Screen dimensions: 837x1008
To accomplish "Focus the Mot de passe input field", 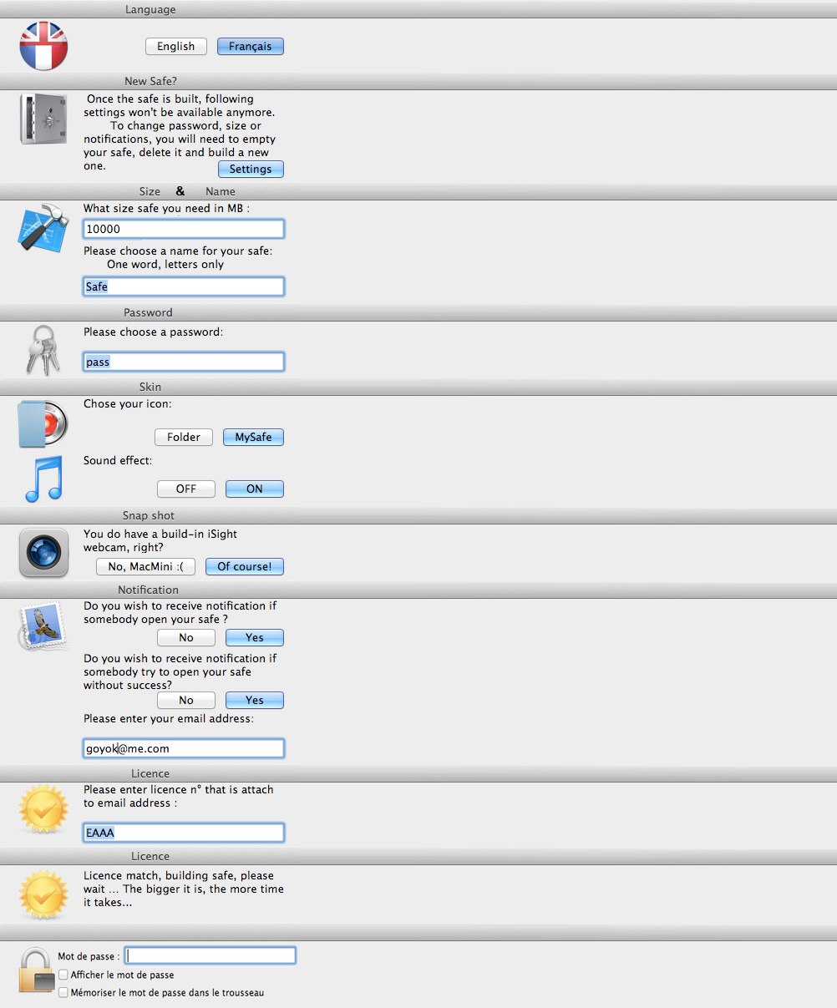I will [x=211, y=955].
